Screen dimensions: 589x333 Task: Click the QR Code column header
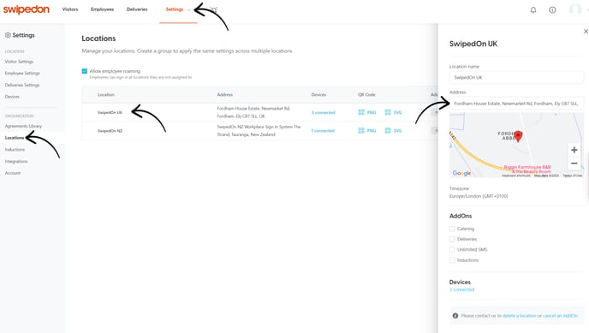(366, 95)
